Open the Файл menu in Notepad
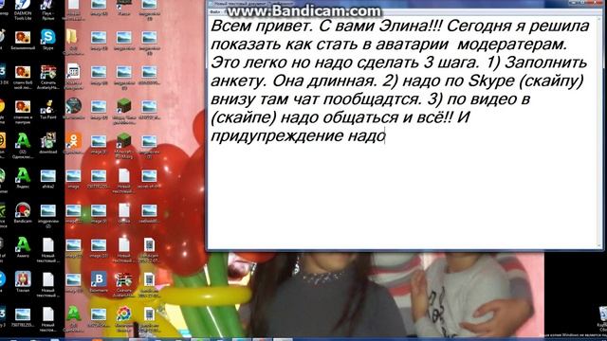The width and height of the screenshot is (607, 341). pos(214,12)
